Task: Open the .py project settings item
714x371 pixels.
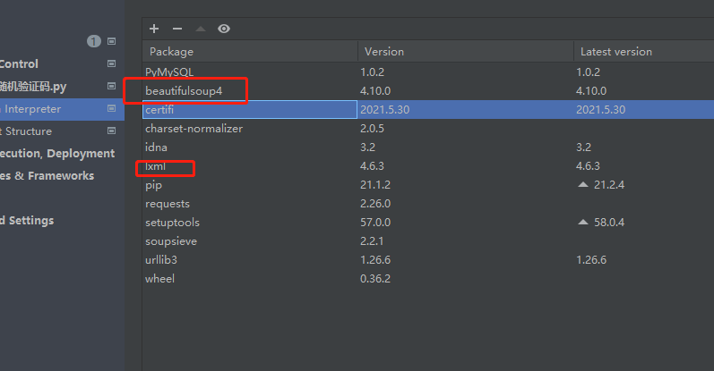Action: tap(33, 87)
